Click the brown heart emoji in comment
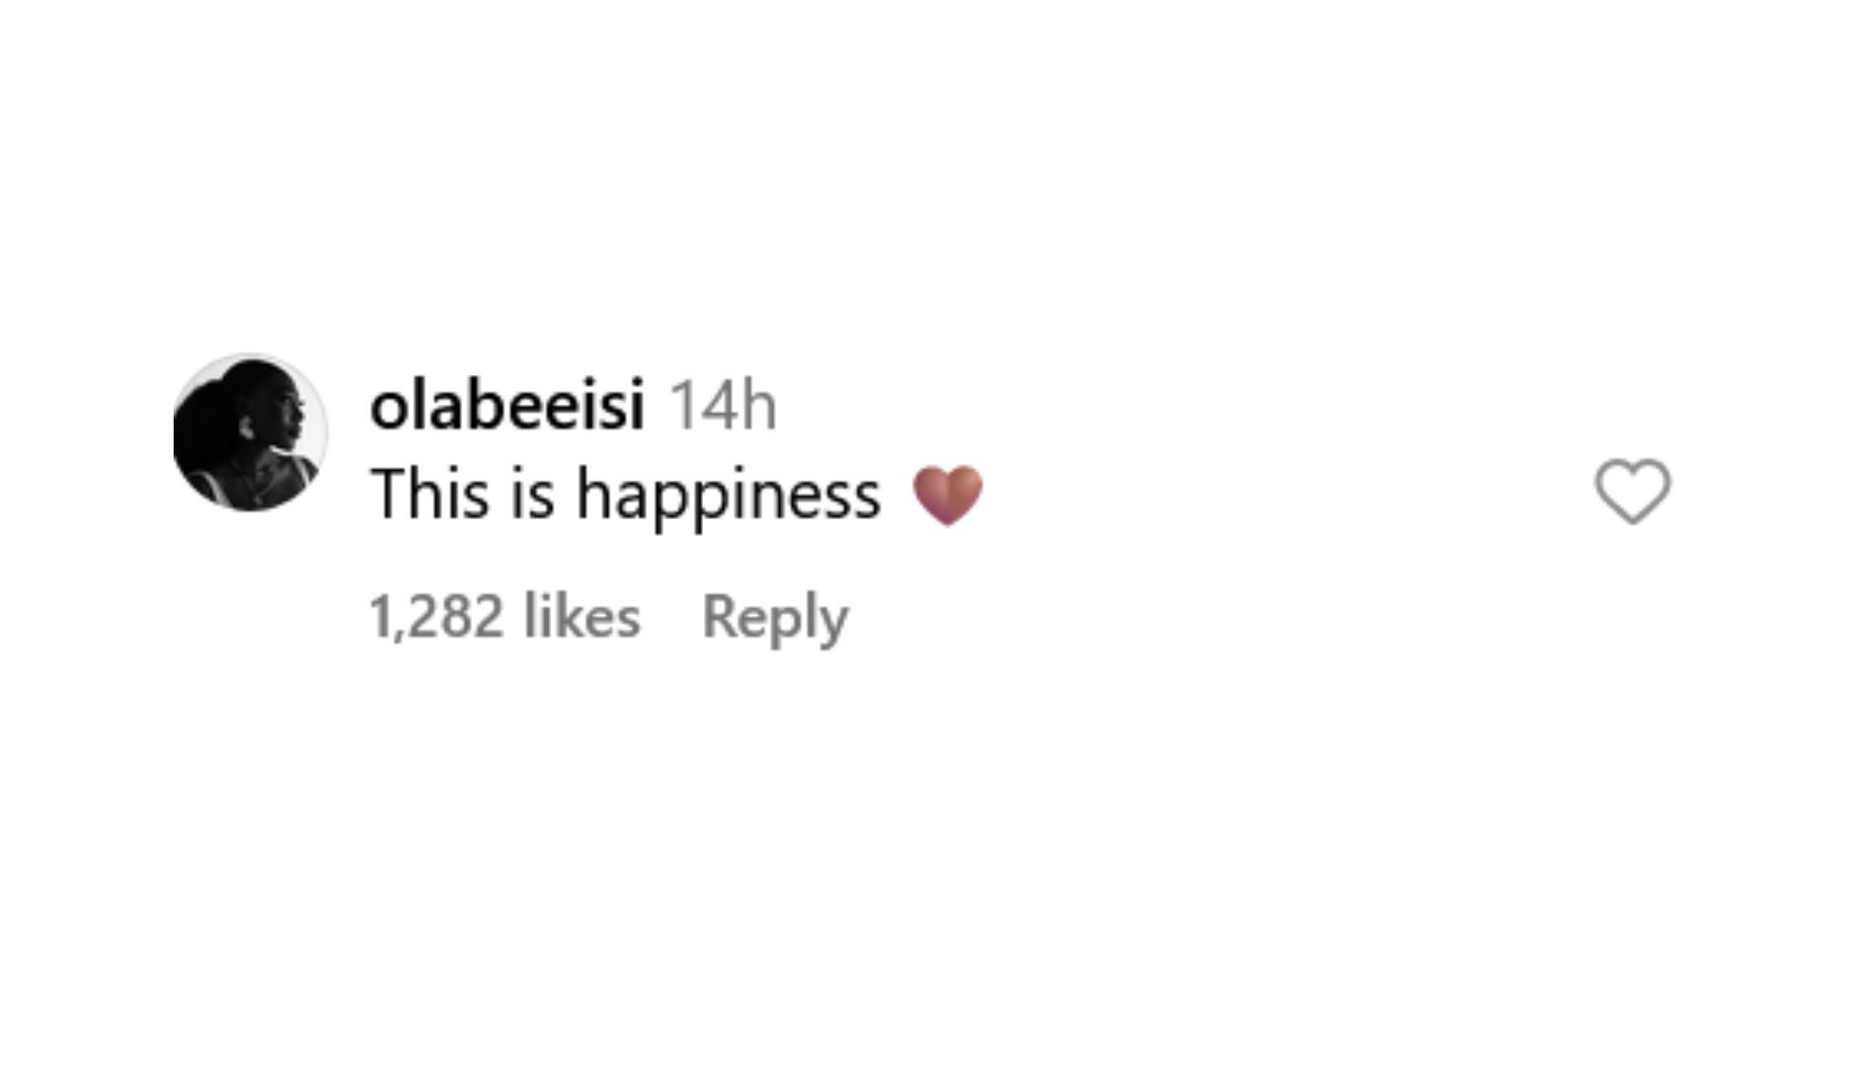 [947, 495]
